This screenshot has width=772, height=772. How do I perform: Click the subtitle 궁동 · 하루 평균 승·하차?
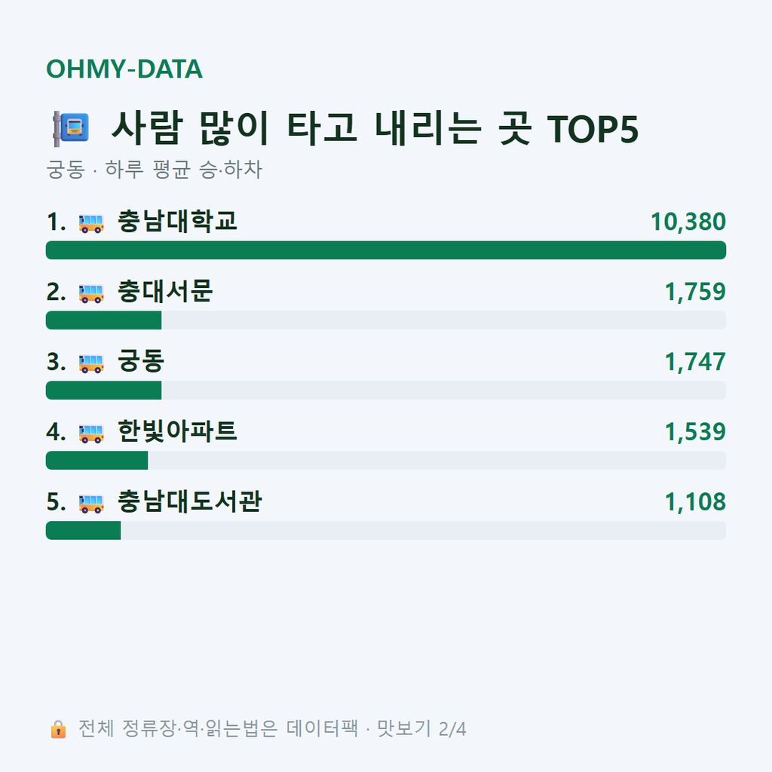click(154, 170)
